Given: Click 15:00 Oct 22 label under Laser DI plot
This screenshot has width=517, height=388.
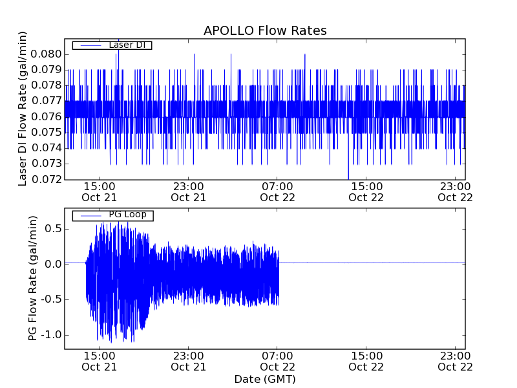Looking at the screenshot, I should 366,192.
